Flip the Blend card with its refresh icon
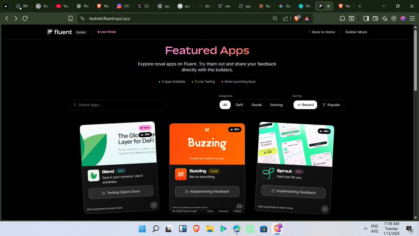419x236 pixels. click(154, 205)
